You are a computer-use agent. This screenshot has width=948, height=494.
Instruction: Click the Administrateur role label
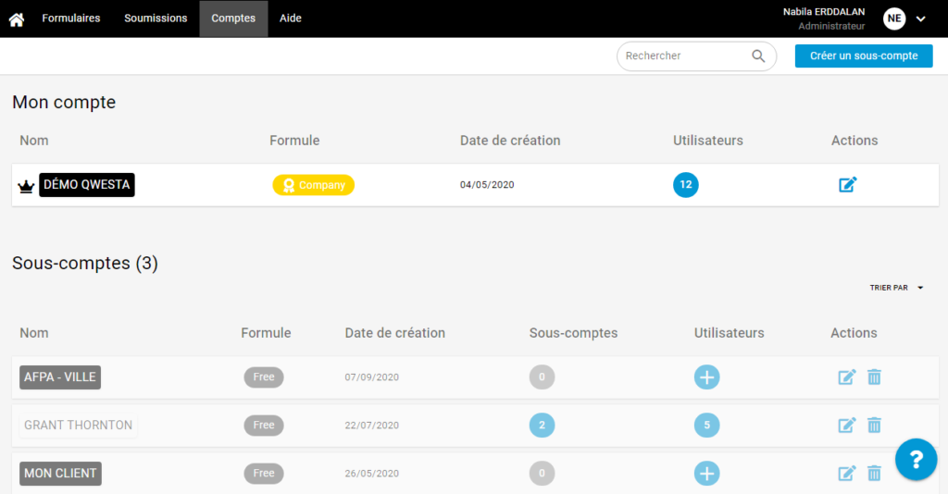pos(831,26)
